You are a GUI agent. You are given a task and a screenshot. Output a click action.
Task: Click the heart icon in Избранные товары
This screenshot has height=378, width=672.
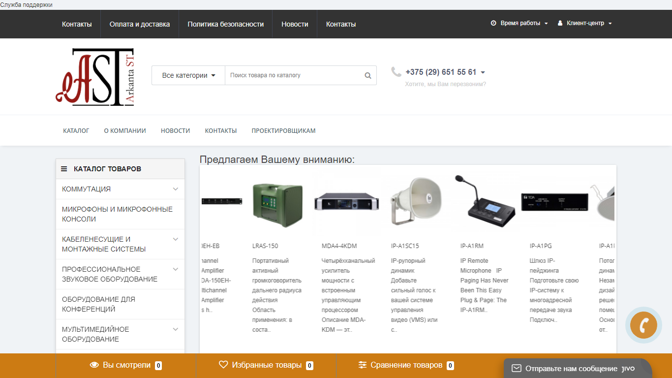click(223, 365)
